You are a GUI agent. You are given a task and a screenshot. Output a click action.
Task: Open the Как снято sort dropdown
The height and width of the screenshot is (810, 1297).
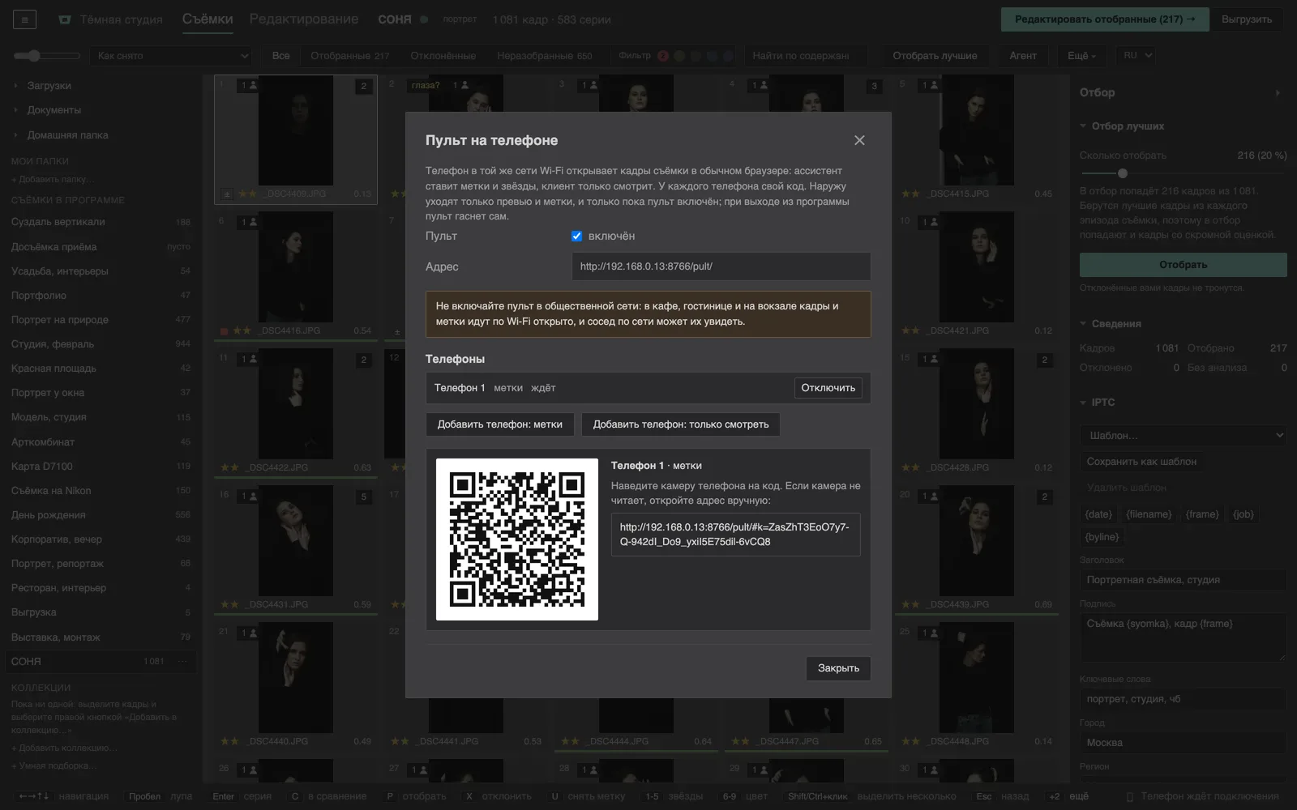click(x=172, y=56)
